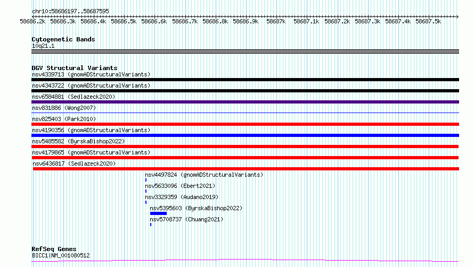Click the red bar for nsv825403

coord(245,124)
